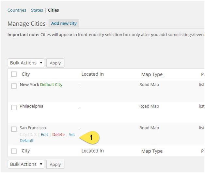The width and height of the screenshot is (205, 173).
Task: Open the bottom Bulk Actions dropdown
Action: (26, 164)
